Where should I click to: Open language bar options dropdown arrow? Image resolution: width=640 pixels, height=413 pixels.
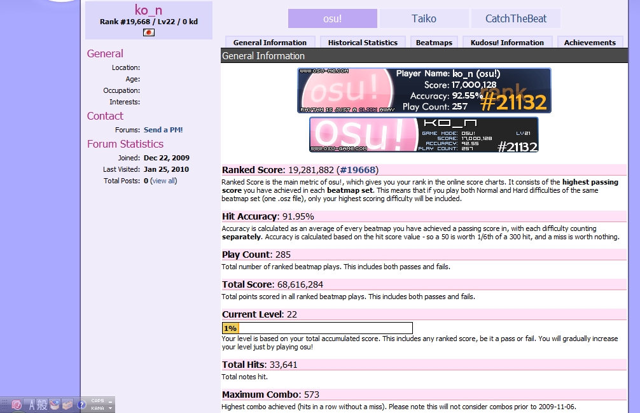[110, 408]
